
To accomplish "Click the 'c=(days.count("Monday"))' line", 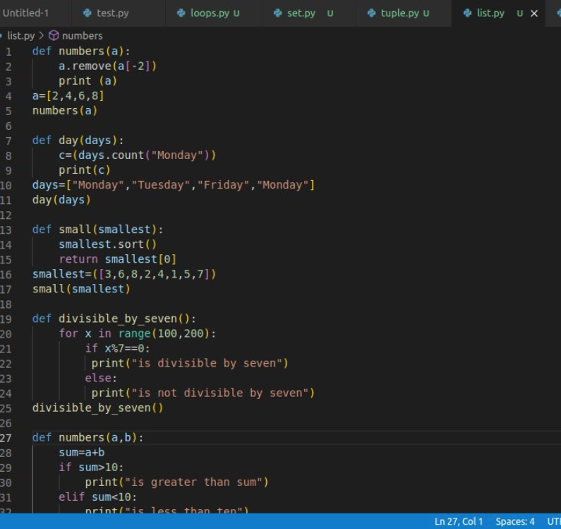I will (x=137, y=155).
